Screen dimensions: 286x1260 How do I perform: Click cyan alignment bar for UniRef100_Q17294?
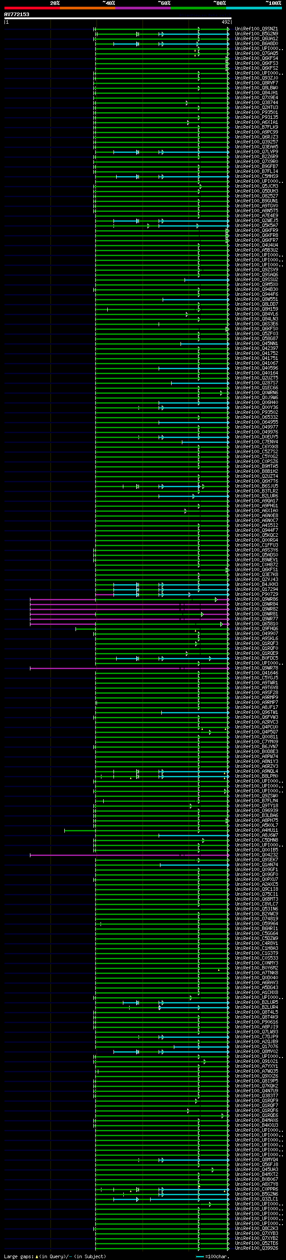tap(171, 590)
